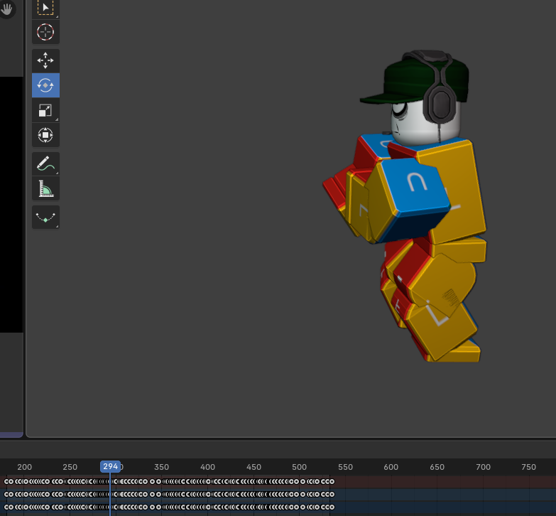Click frame 400 on timeline ruler

(208, 467)
